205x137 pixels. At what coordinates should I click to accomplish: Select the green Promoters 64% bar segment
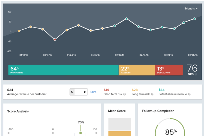coord(63,70)
